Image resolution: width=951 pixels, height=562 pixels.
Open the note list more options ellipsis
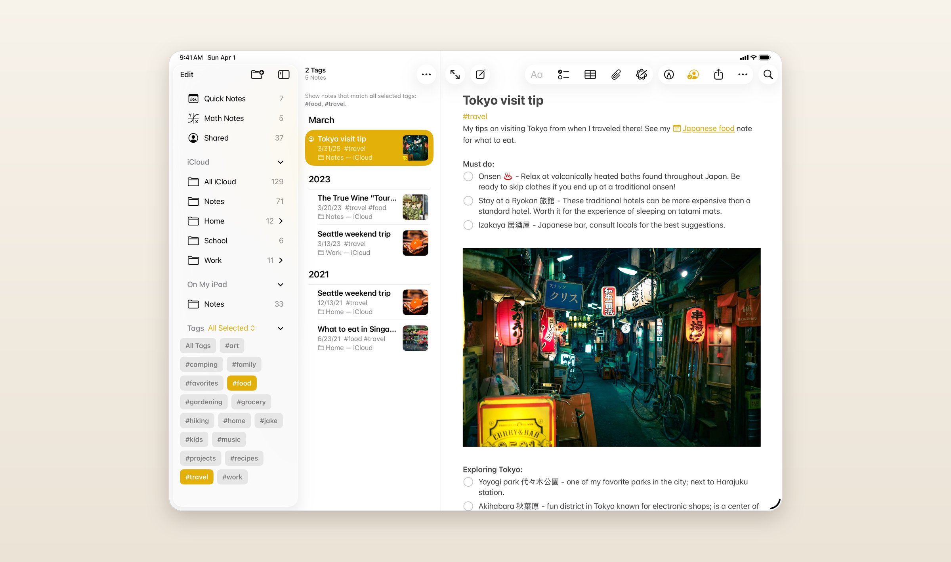426,74
